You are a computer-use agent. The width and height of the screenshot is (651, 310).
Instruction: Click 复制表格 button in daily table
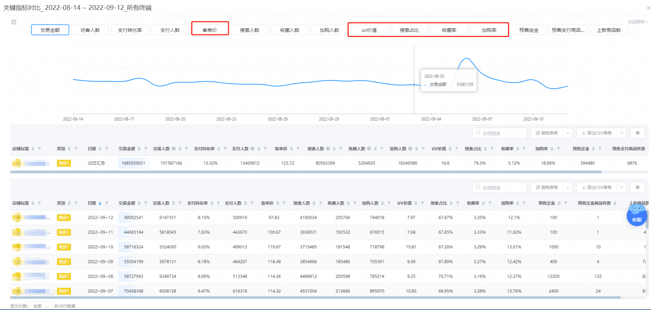547,187
